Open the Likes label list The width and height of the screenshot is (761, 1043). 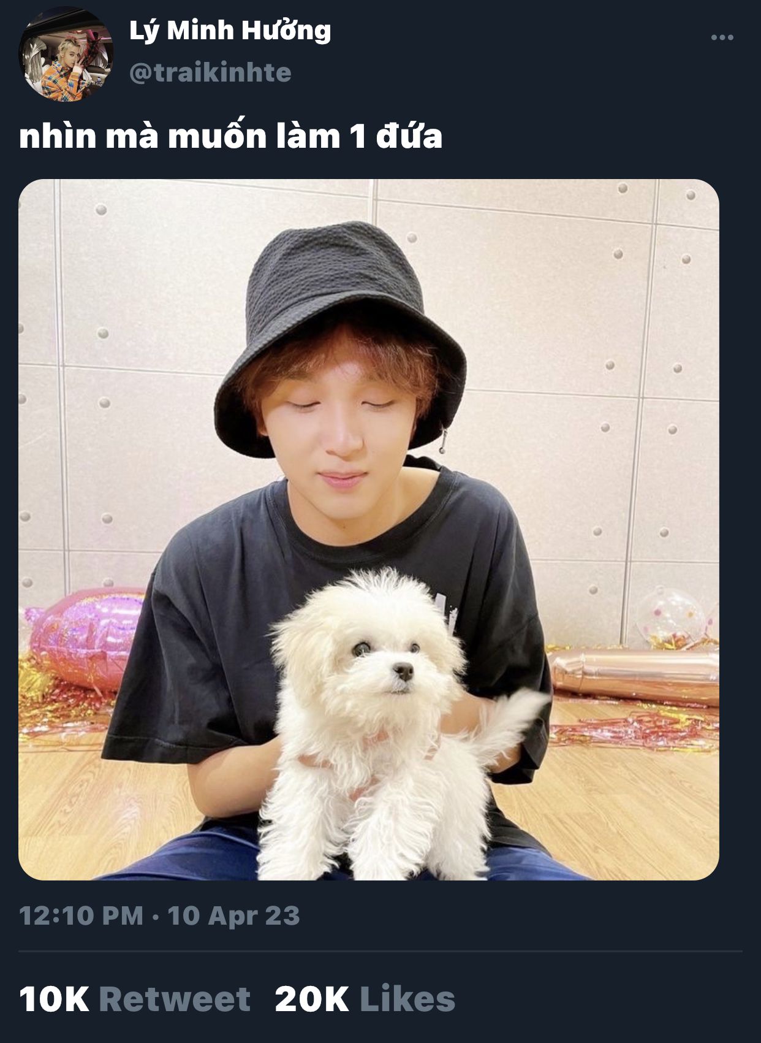pyautogui.click(x=407, y=999)
